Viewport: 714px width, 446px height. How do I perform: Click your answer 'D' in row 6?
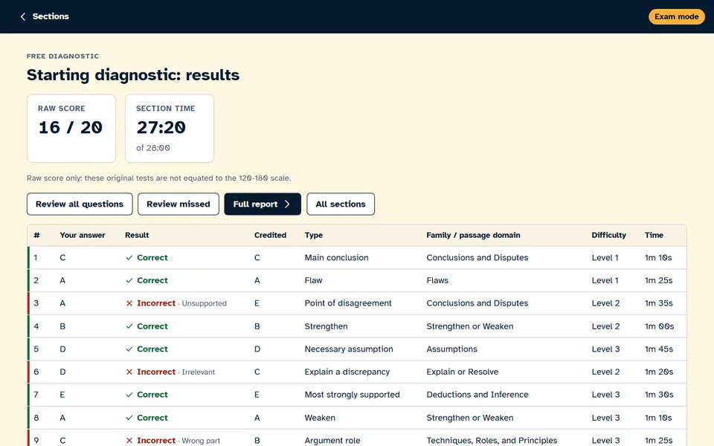62,372
